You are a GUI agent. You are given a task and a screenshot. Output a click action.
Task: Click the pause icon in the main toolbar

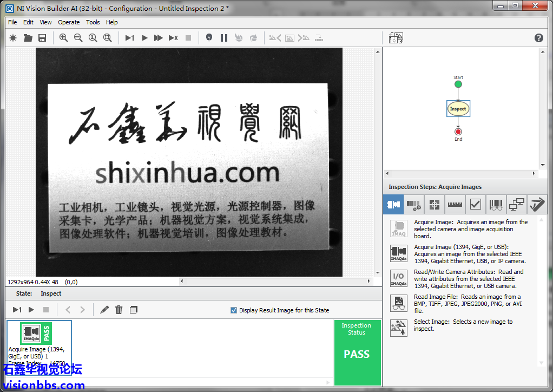pos(223,38)
